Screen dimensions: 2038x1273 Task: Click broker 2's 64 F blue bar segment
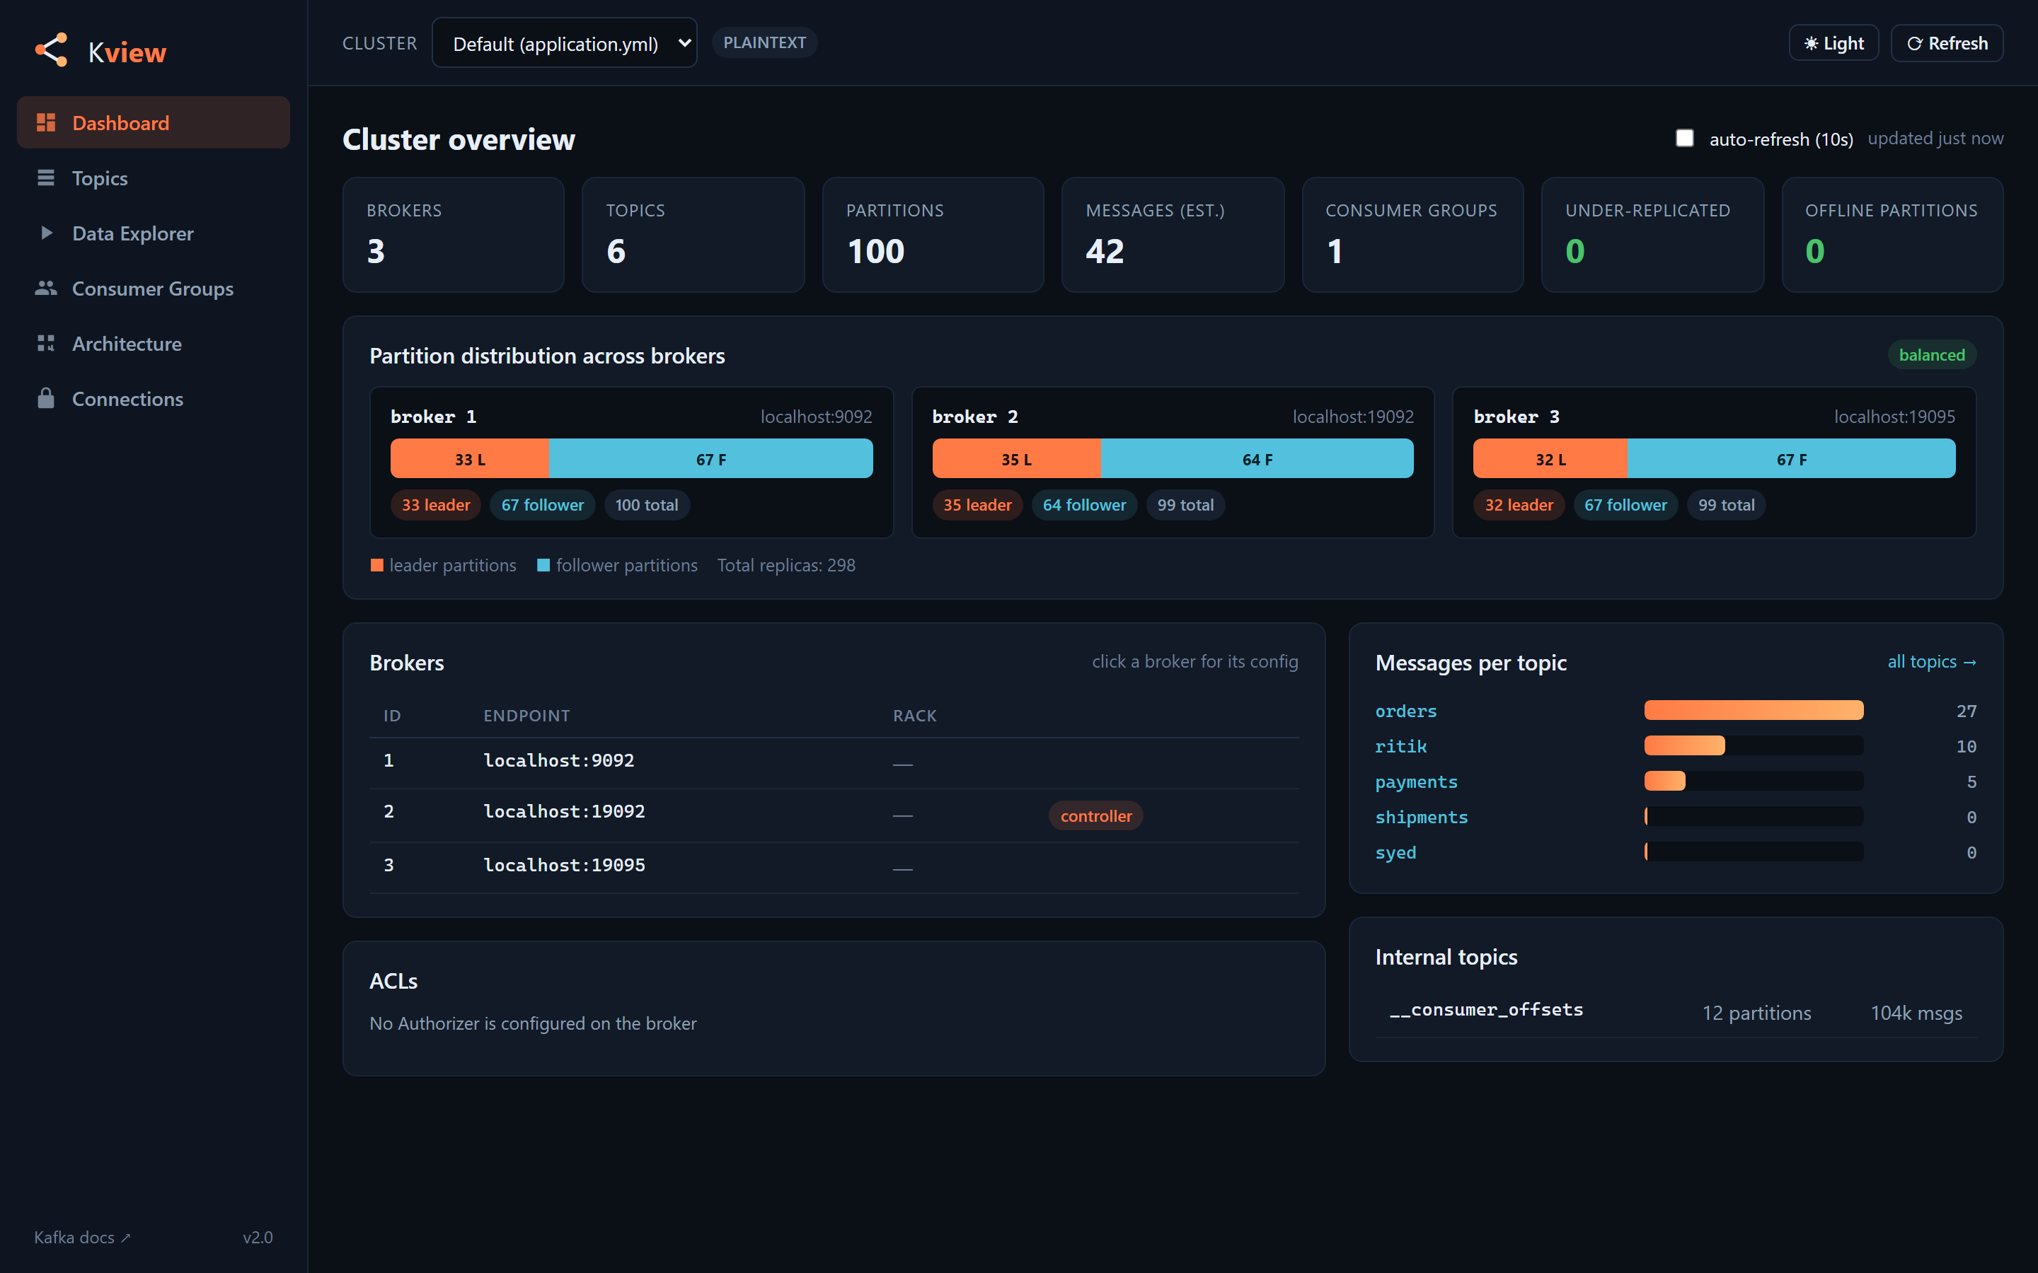coord(1257,459)
